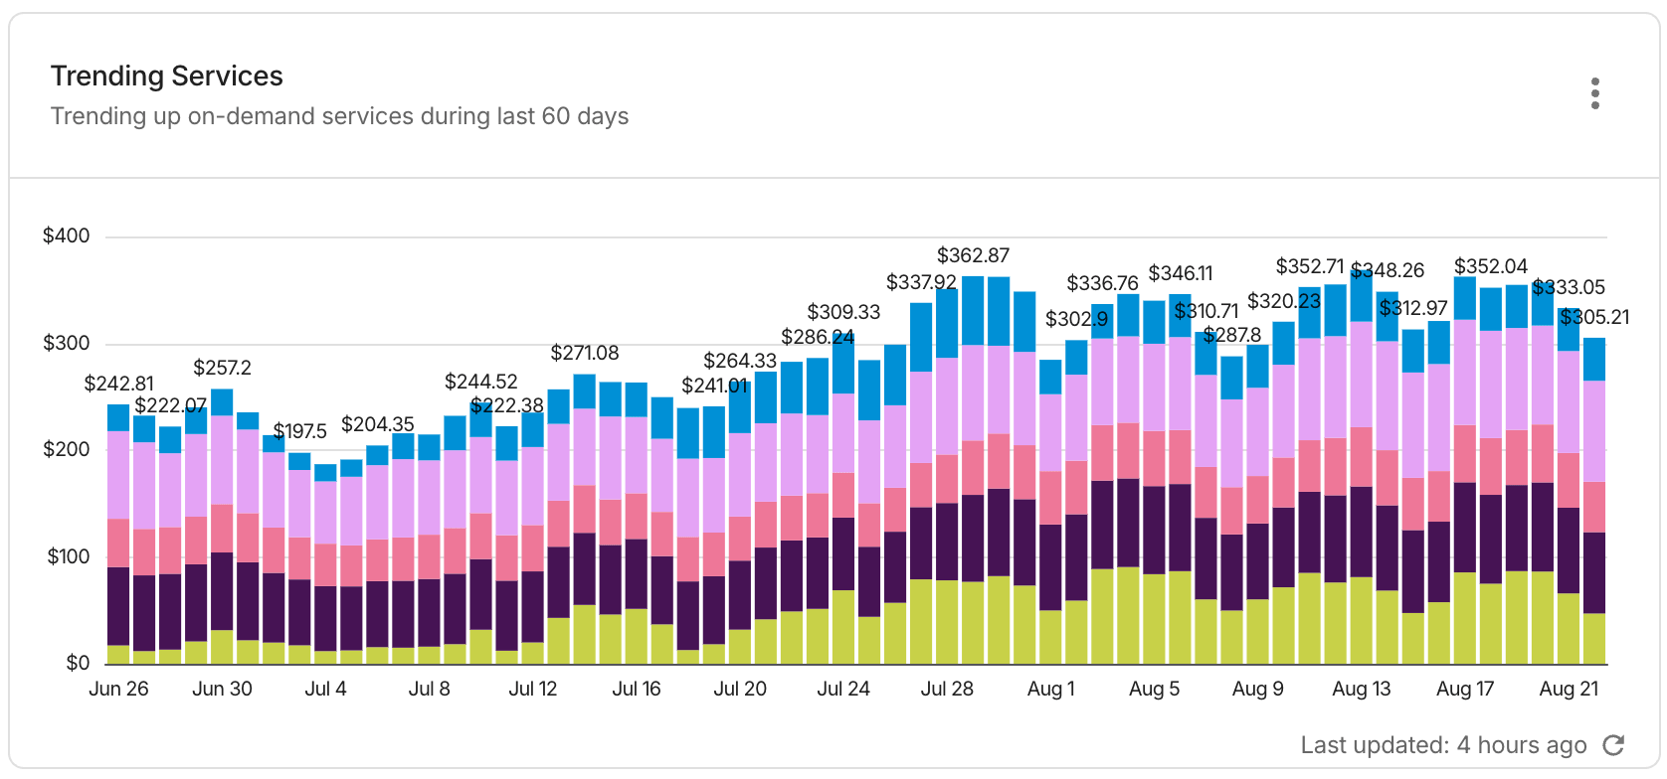The width and height of the screenshot is (1667, 779).
Task: Click the $362.87 peak value label
Action: coord(973,255)
